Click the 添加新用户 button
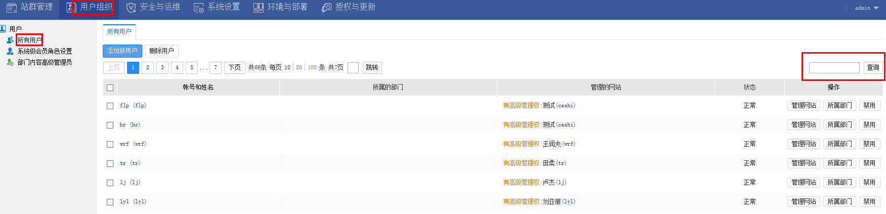Screen dimensions: 886x214 122,51
